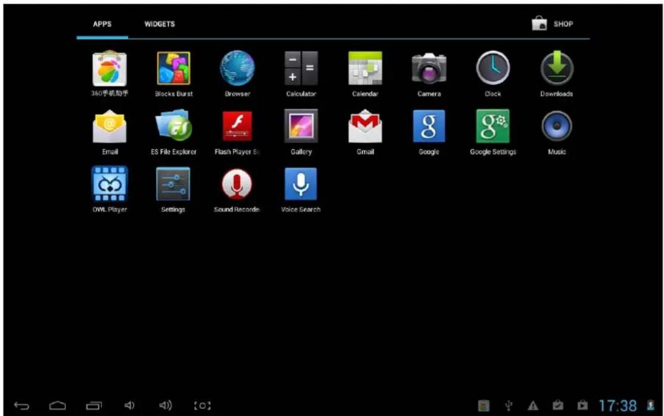Switch to the APPS tab
The image size is (664, 416).
102,24
